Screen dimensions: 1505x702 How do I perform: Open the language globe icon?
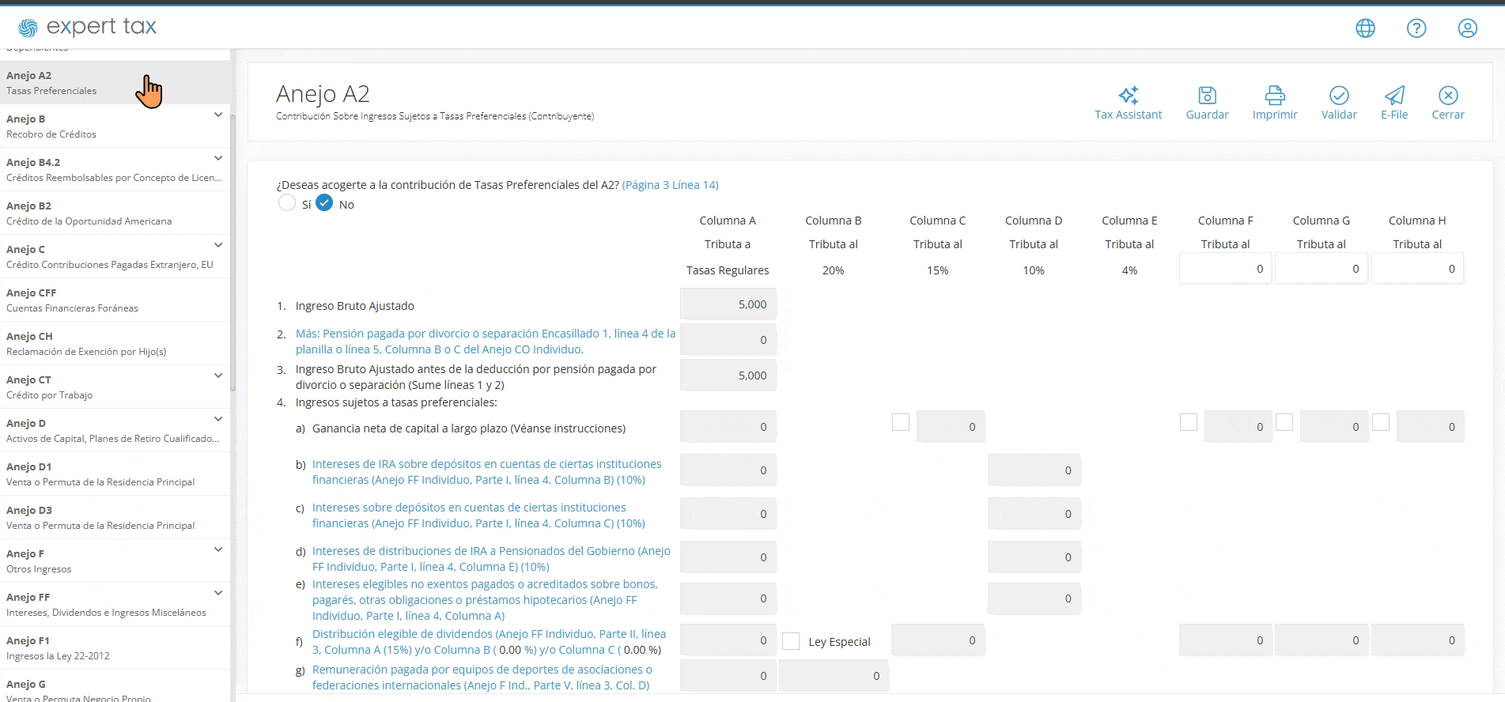[1365, 28]
